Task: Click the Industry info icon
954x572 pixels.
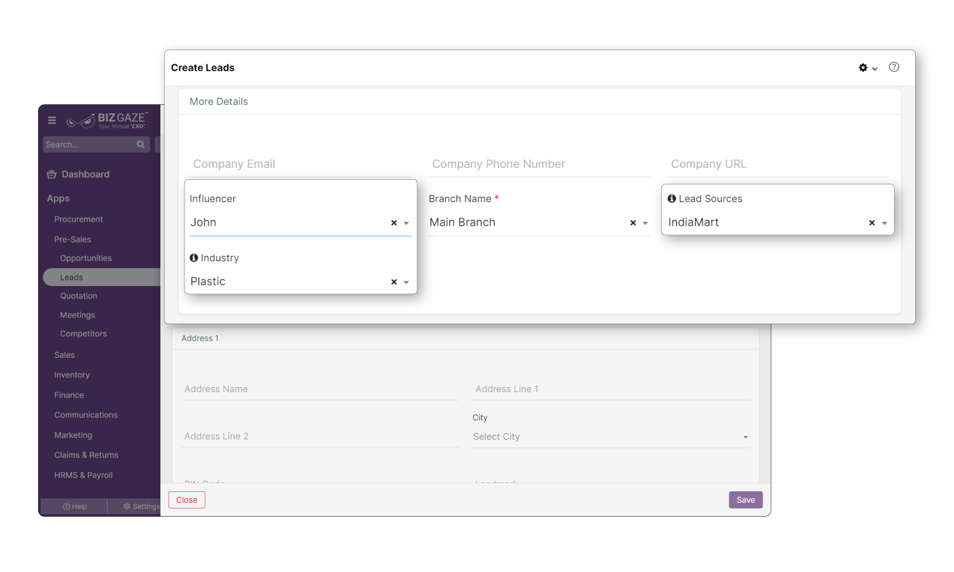Action: coord(194,258)
